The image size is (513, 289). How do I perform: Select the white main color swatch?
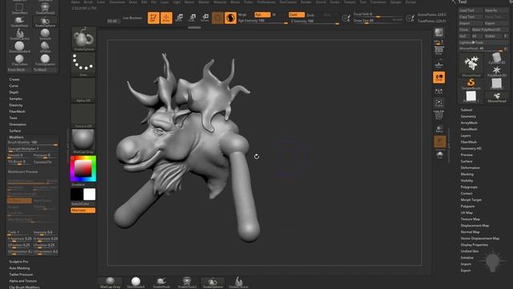(x=89, y=194)
